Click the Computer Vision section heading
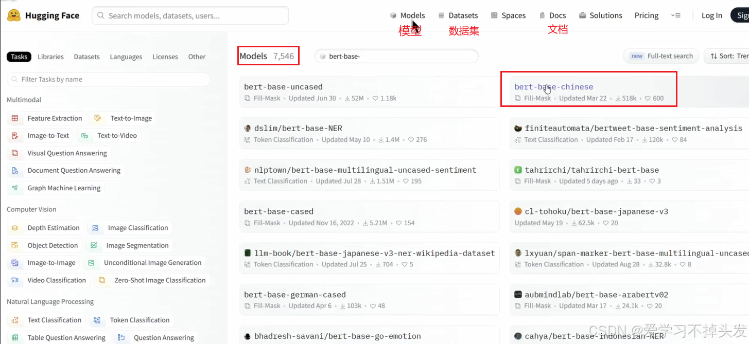This screenshot has width=749, height=344. [31, 209]
